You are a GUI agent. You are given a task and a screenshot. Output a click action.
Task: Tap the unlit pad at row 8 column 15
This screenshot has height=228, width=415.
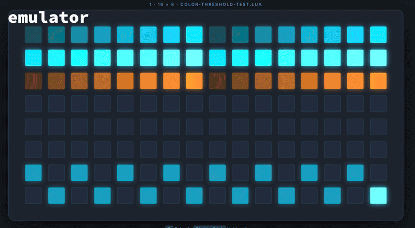point(355,196)
